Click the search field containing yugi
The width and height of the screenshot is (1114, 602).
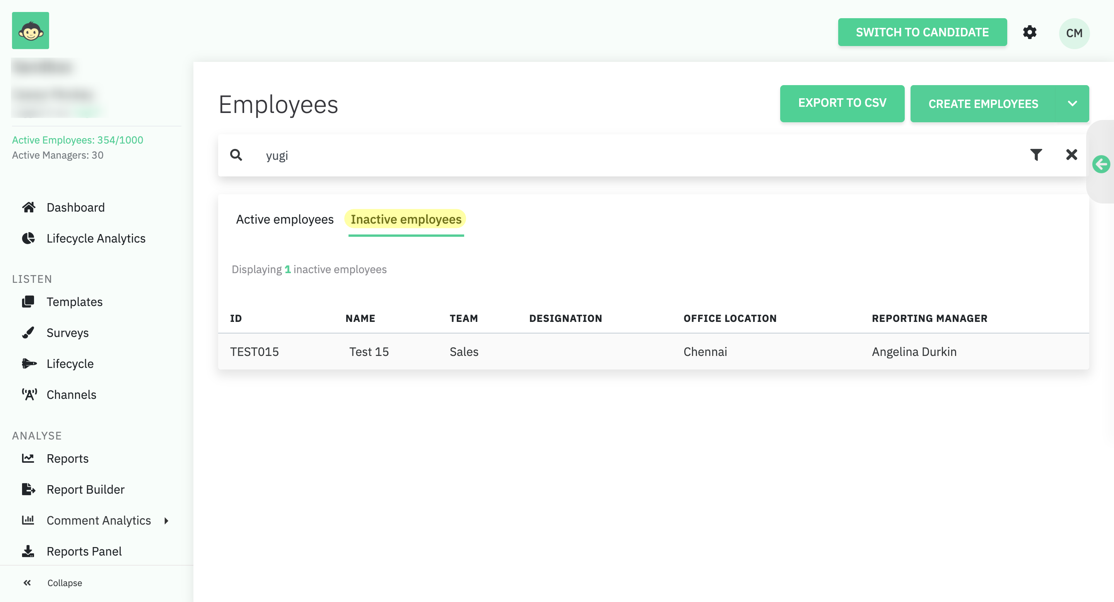605,156
